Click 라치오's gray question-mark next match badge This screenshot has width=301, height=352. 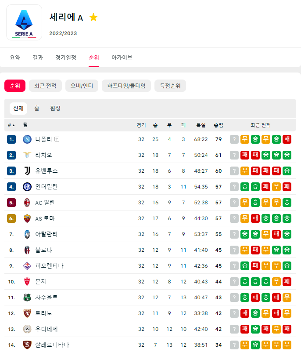[x=234, y=155]
